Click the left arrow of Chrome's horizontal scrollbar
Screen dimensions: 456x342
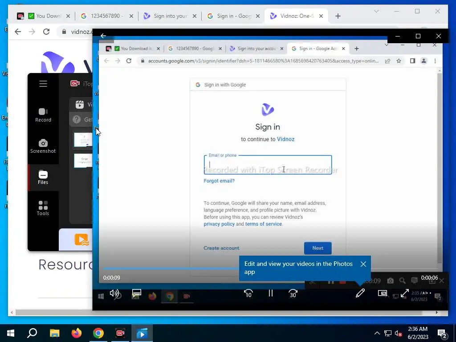12,313
